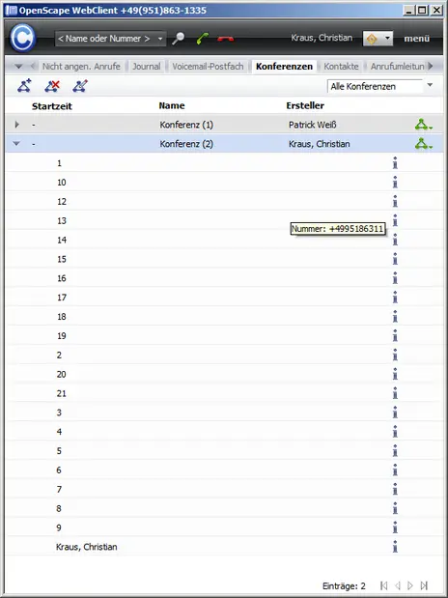Open the Alle Konferenzen filter dropdown

tap(430, 85)
